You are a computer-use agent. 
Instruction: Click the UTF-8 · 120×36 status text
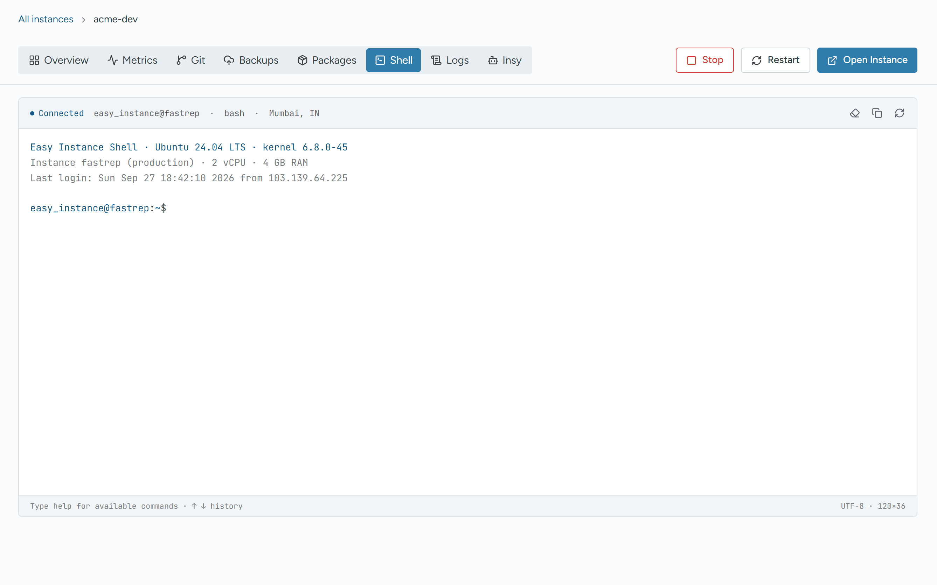873,506
